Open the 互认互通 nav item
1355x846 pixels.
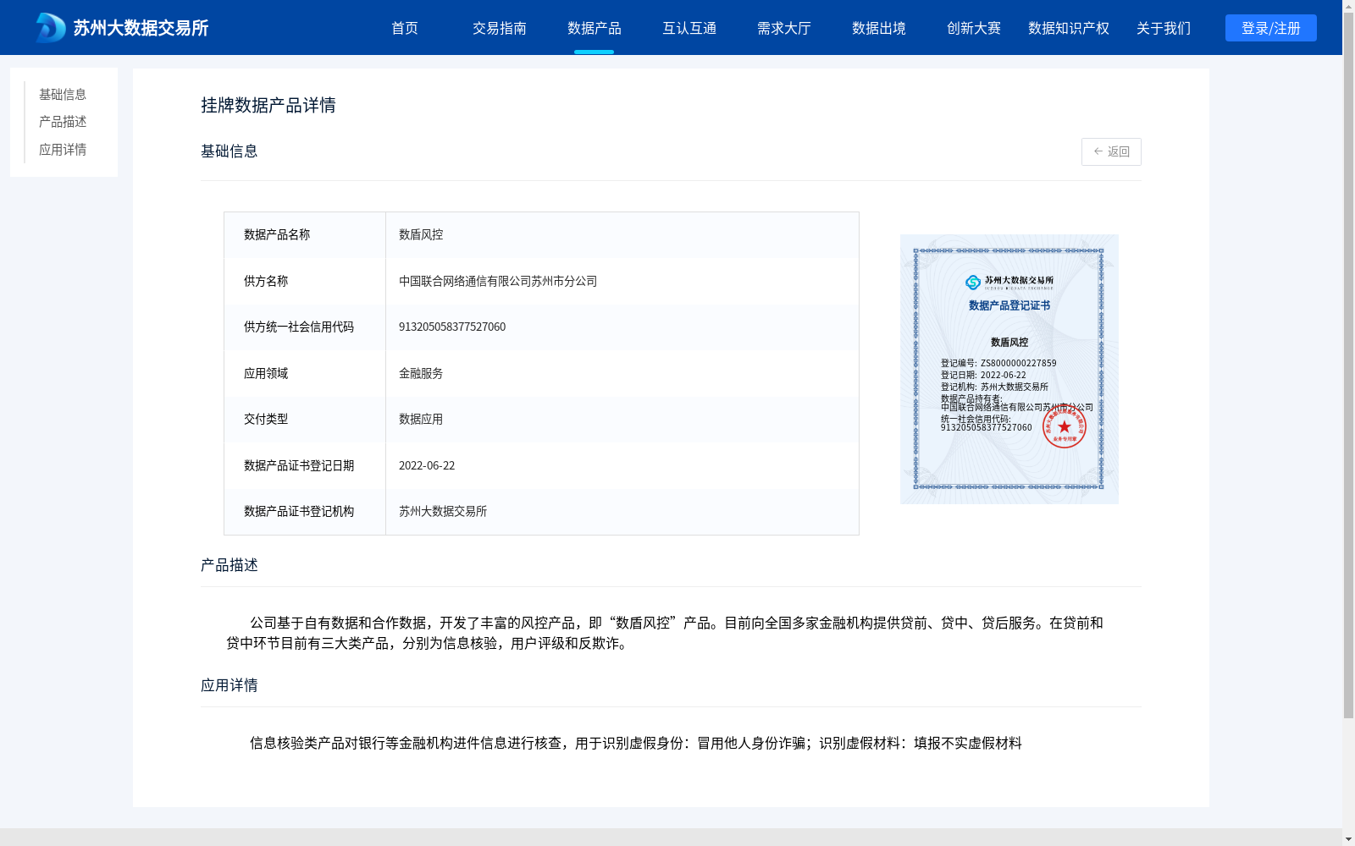click(x=689, y=28)
